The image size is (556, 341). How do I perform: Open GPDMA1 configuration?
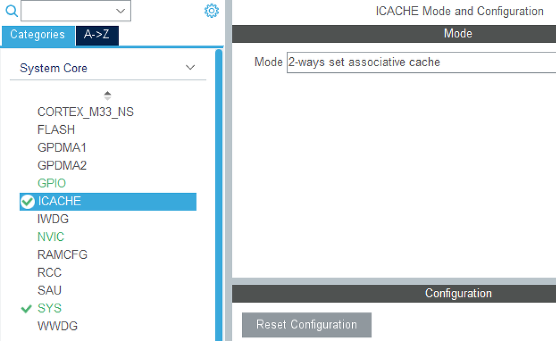click(62, 147)
